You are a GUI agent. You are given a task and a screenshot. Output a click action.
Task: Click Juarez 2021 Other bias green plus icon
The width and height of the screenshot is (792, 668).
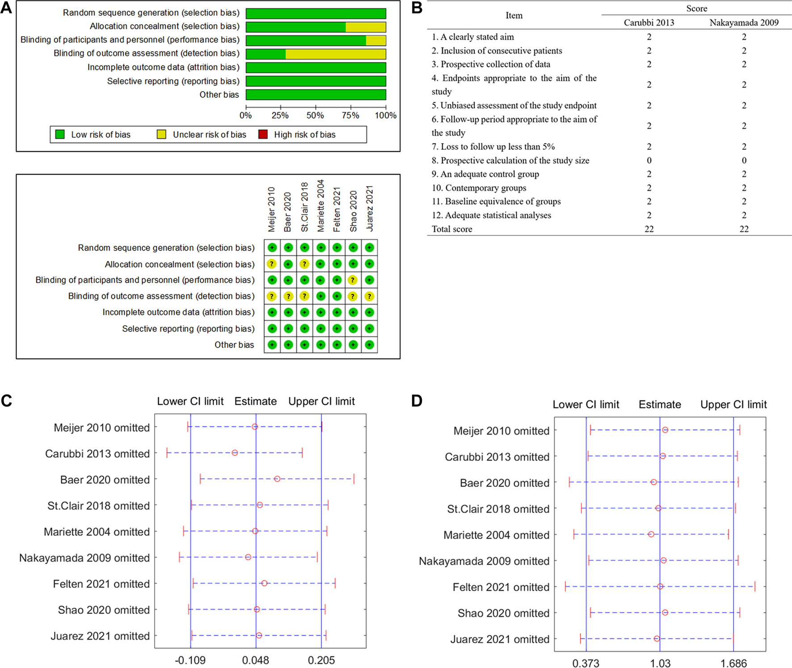pyautogui.click(x=369, y=345)
